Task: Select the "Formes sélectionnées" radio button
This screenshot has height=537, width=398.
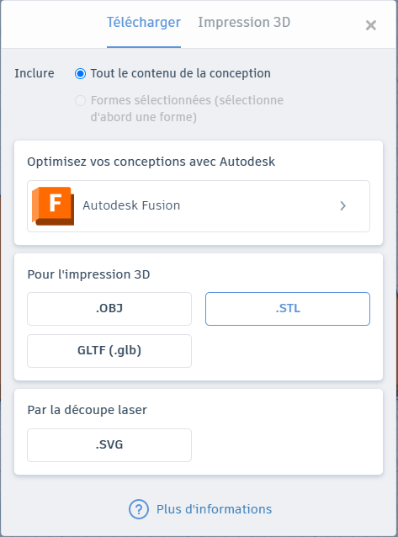Action: [x=80, y=101]
